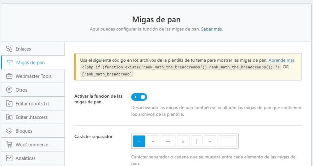Image resolution: width=313 pixels, height=166 pixels.
Task: Click the Webmaster Tools toolbox icon
Action: pyautogui.click(x=9, y=76)
